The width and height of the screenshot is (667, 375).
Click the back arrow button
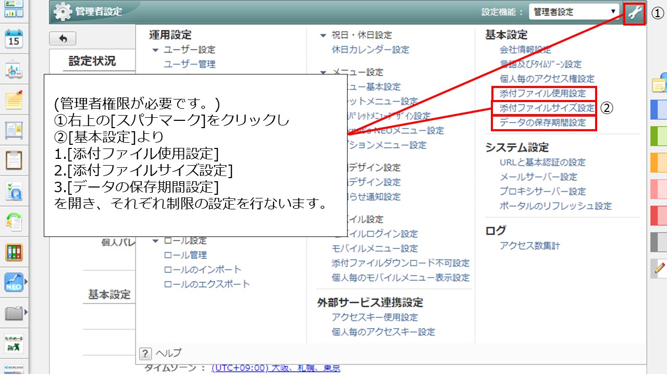click(63, 39)
